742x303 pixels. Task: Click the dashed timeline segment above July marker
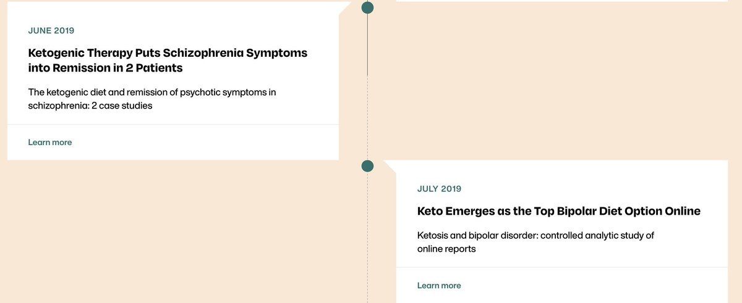coord(367,117)
